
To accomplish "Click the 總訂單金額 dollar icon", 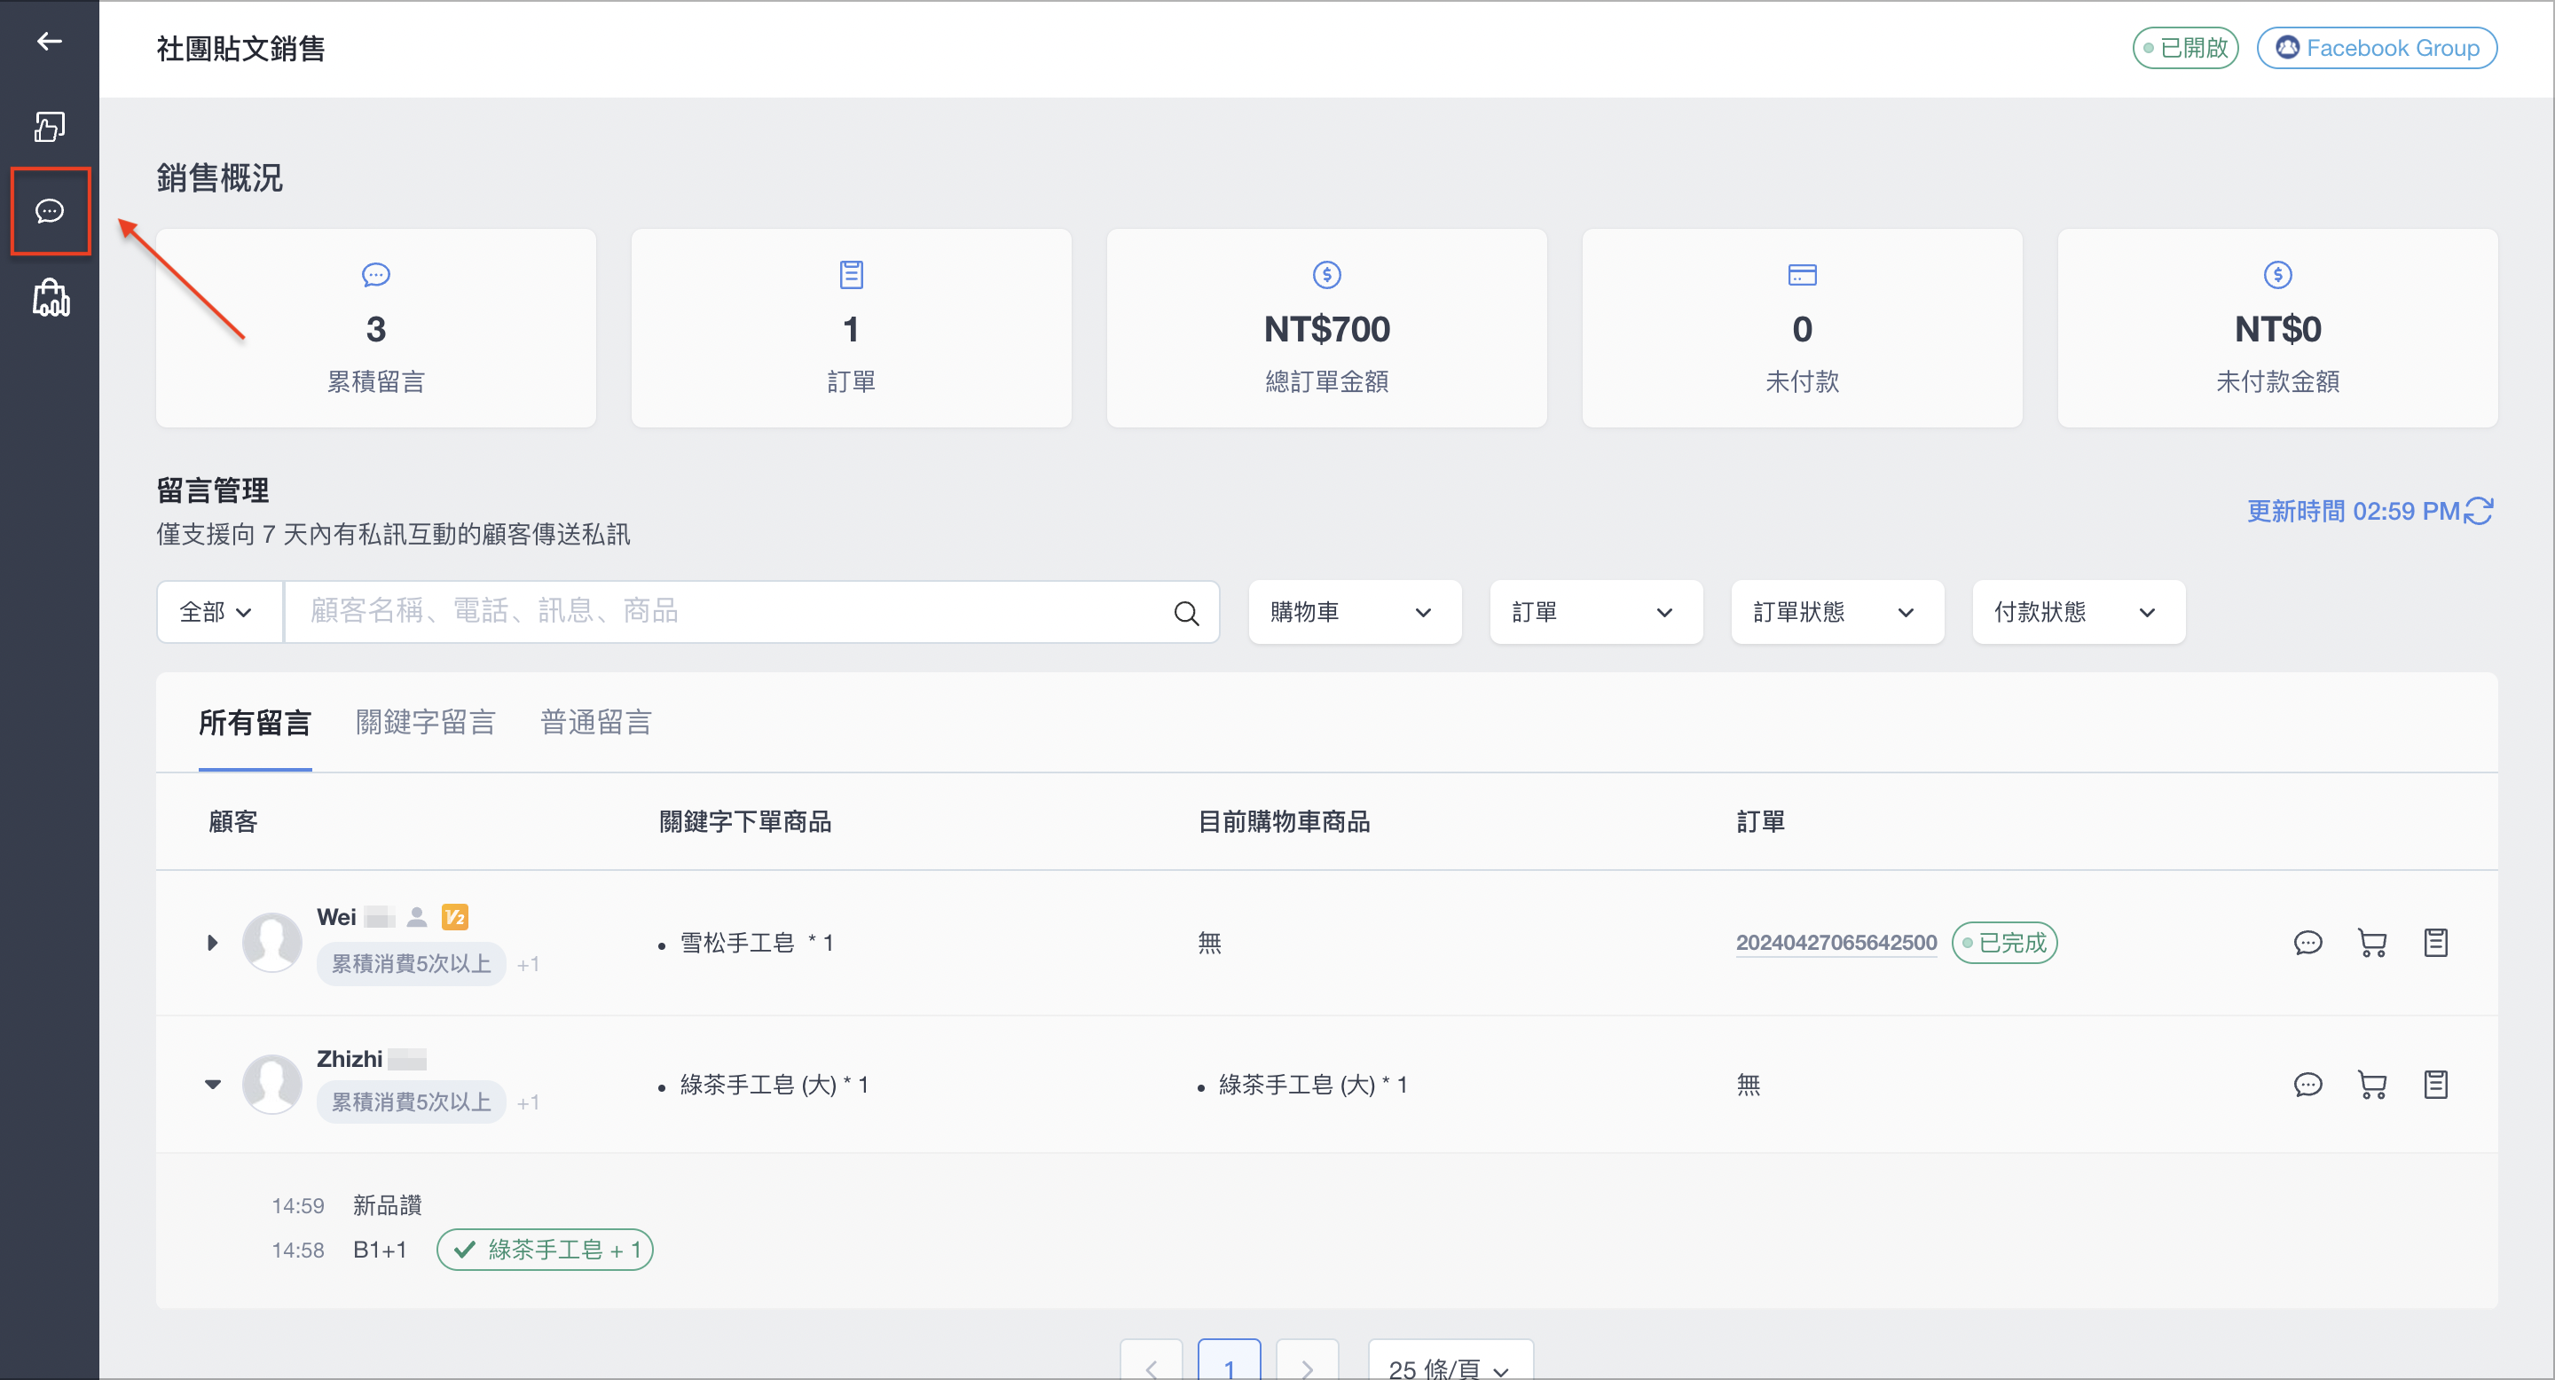I will click(x=1326, y=275).
